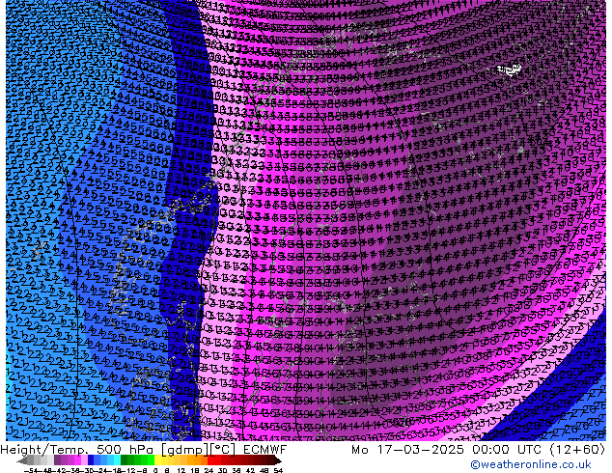Click the Mo weekday label
The height and width of the screenshot is (473, 612).
361,450
